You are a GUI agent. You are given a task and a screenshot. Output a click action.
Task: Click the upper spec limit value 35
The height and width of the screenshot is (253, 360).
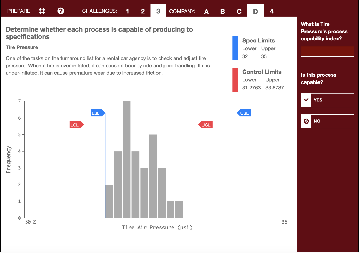264,56
